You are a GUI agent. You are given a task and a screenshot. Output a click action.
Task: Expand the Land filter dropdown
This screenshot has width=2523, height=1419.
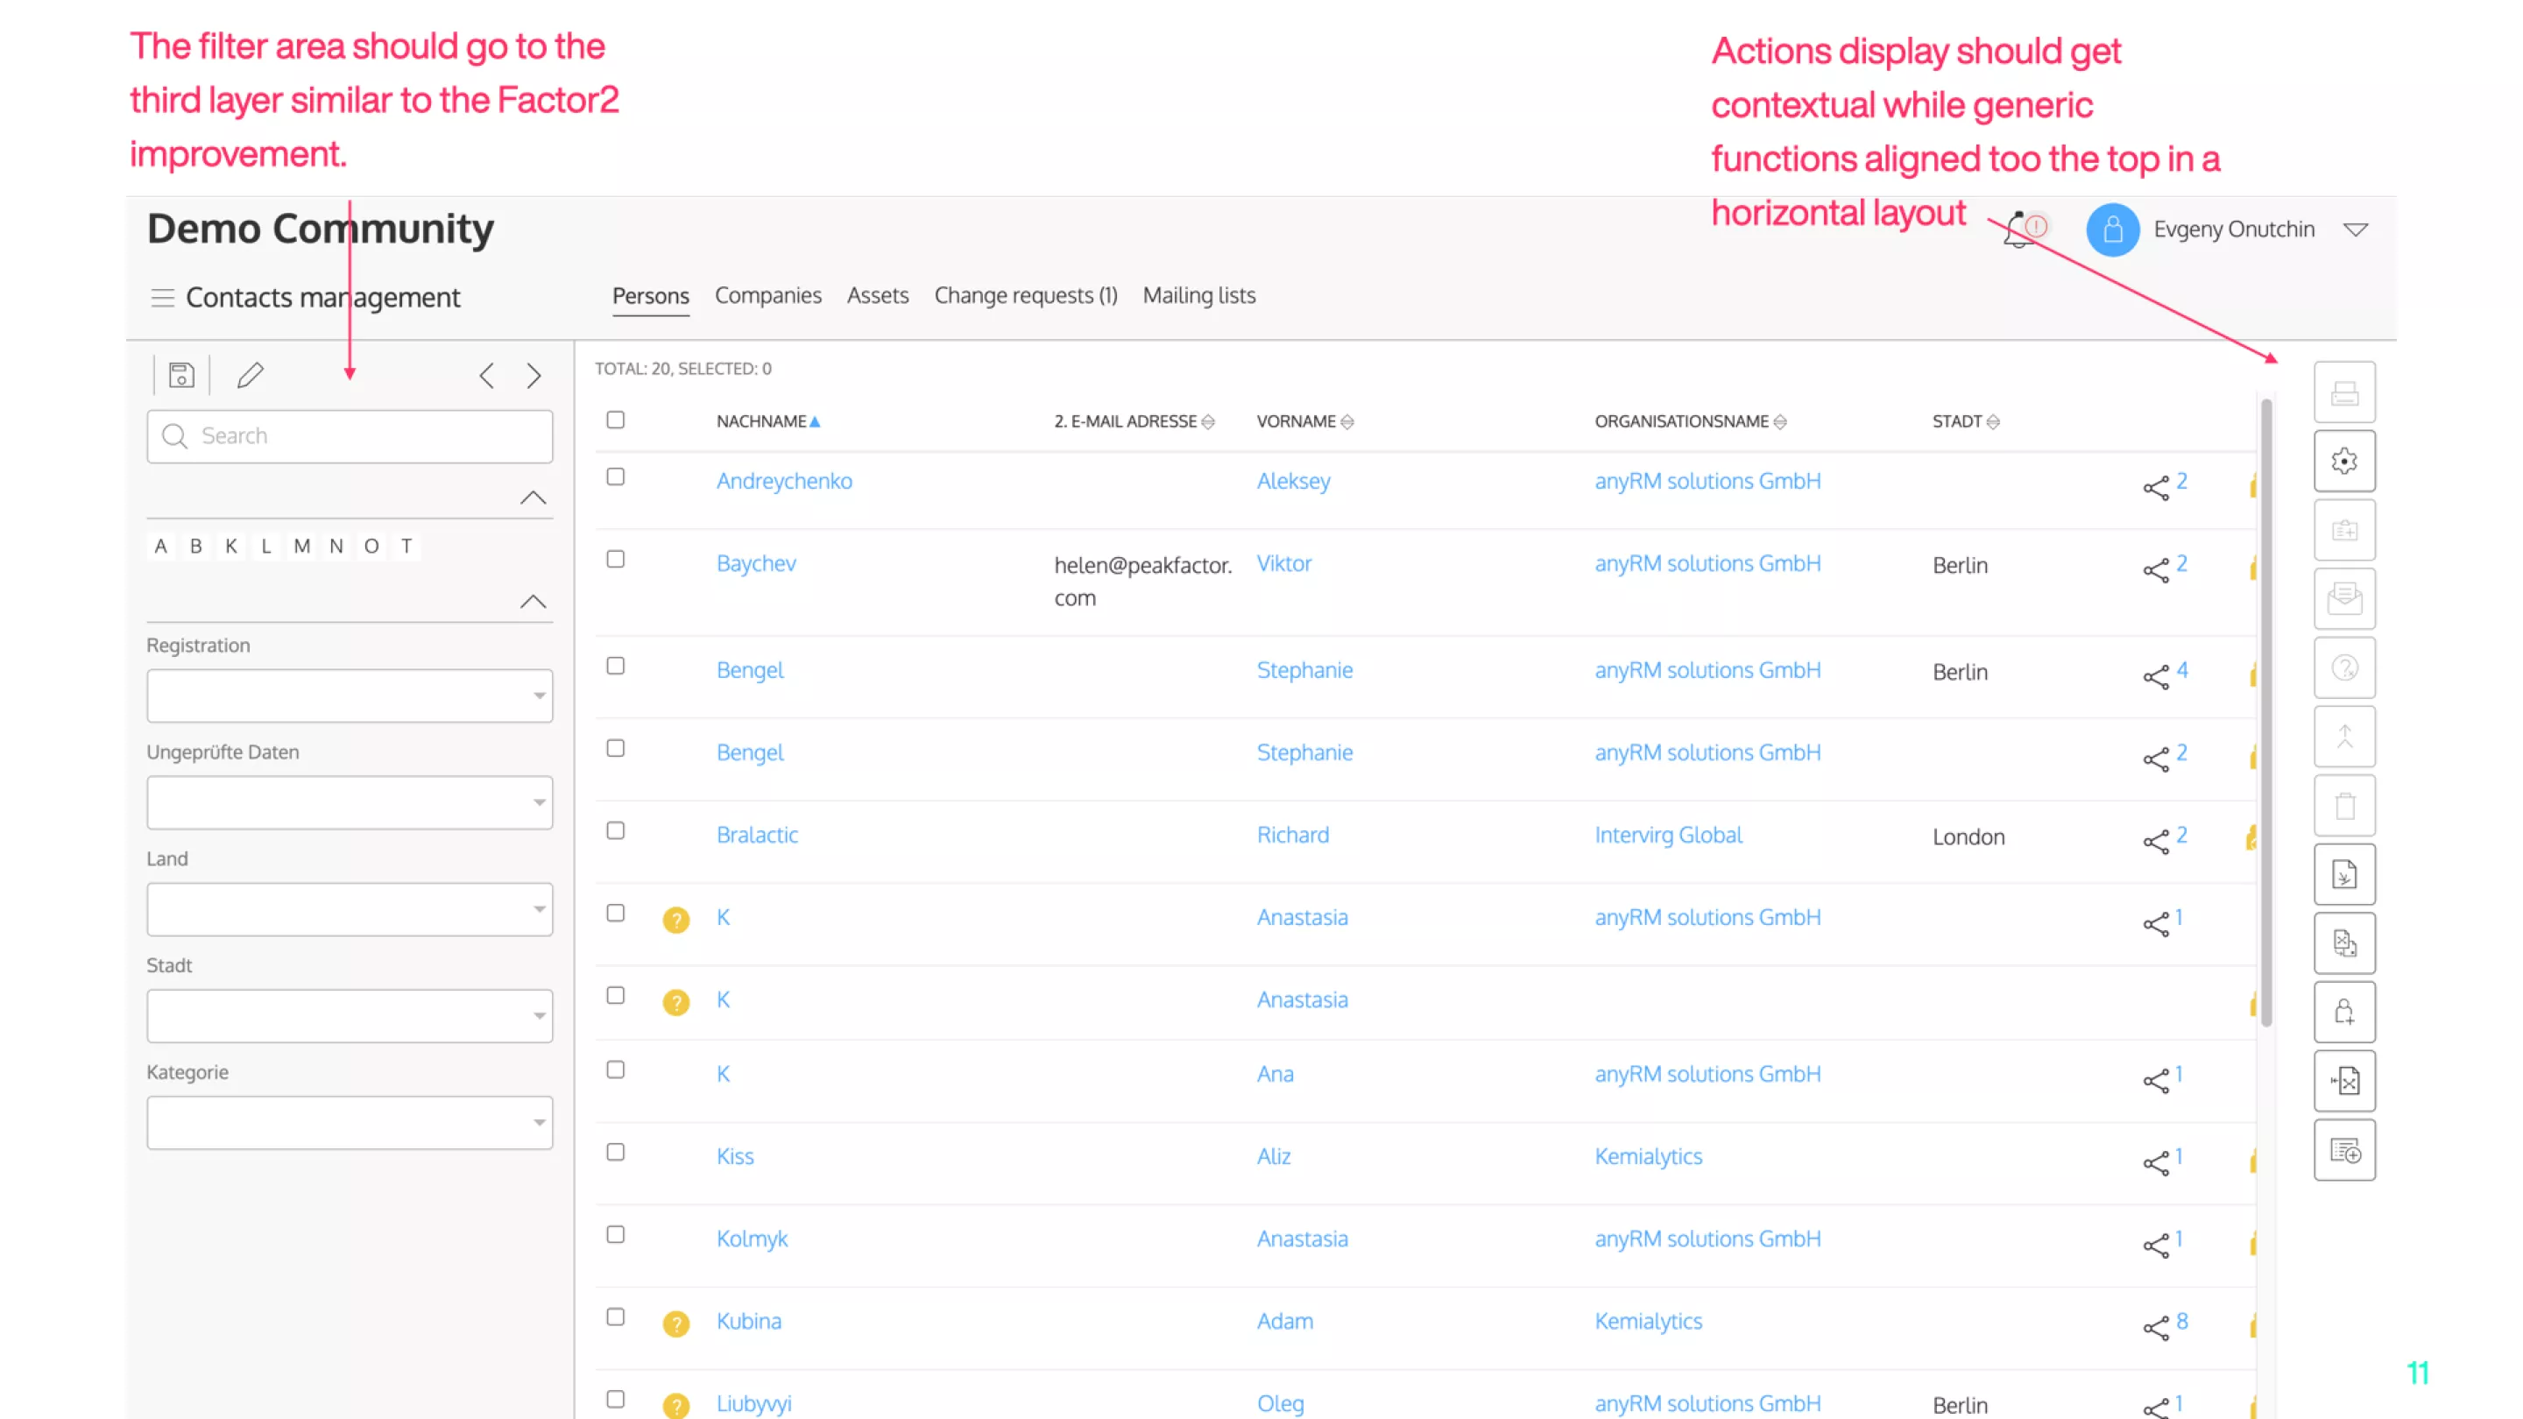pos(350,909)
